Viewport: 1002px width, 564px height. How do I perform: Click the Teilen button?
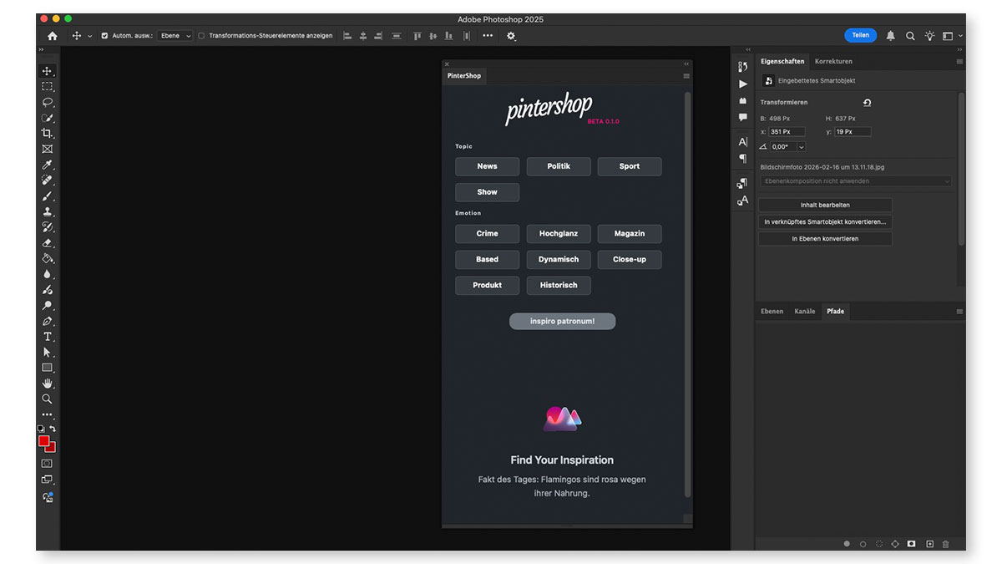click(x=860, y=35)
